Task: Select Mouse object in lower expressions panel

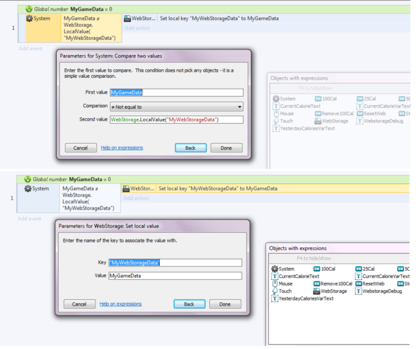Action: coord(282,283)
